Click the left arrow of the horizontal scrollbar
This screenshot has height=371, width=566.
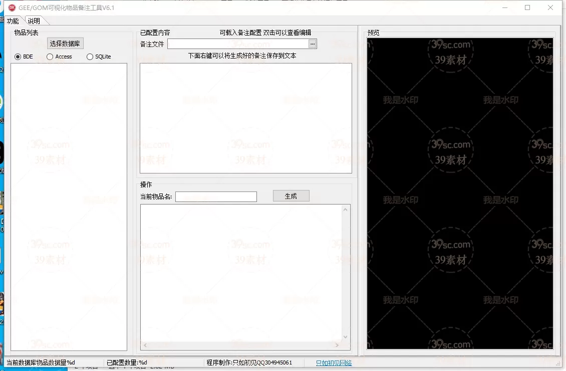[145, 345]
